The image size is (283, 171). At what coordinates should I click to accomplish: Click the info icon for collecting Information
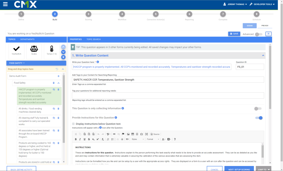(x=123, y=108)
